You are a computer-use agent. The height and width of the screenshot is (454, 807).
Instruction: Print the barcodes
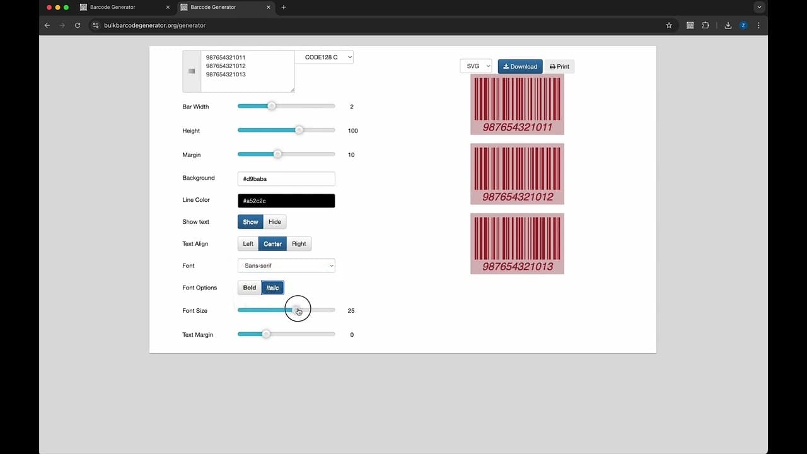(559, 66)
